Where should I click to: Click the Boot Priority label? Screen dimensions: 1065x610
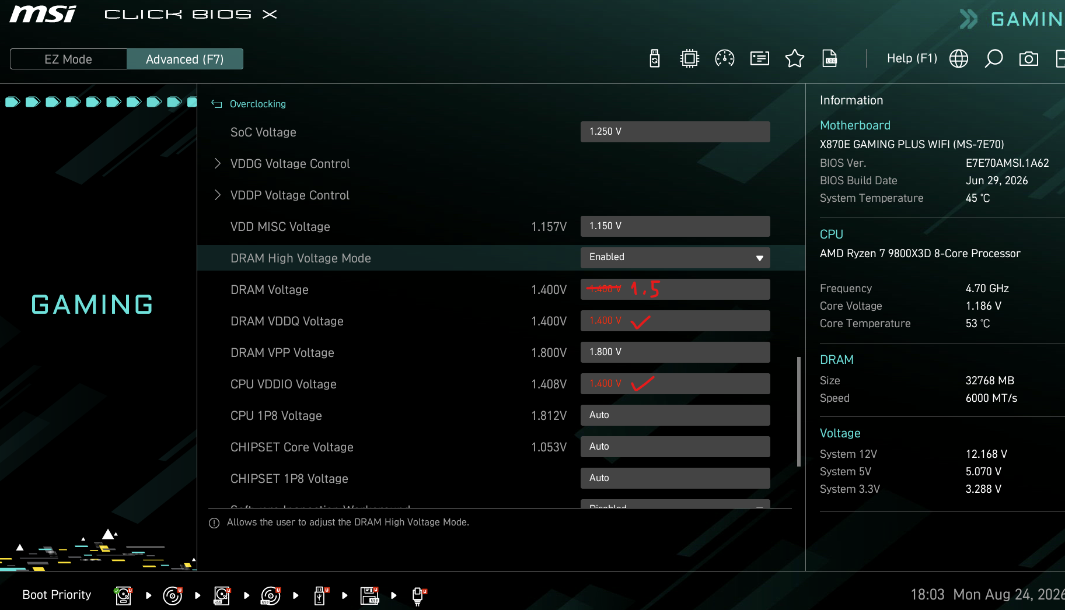(x=57, y=595)
